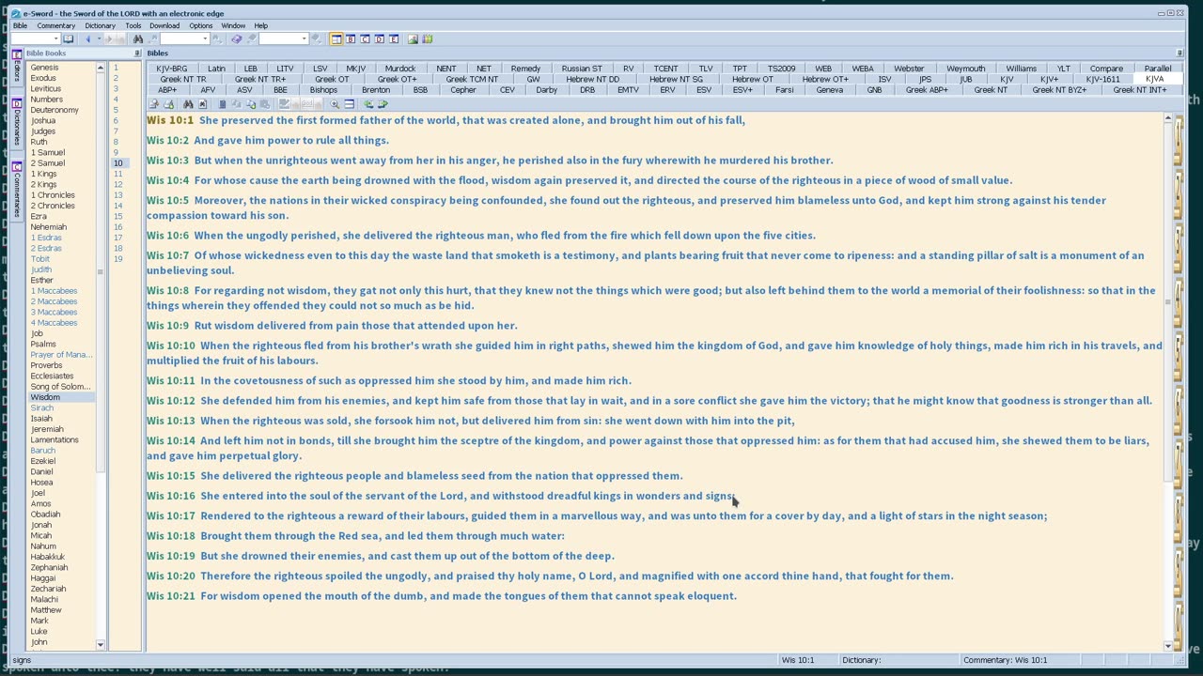Expand the Back button history dropdown
Image resolution: width=1203 pixels, height=676 pixels.
[99, 38]
